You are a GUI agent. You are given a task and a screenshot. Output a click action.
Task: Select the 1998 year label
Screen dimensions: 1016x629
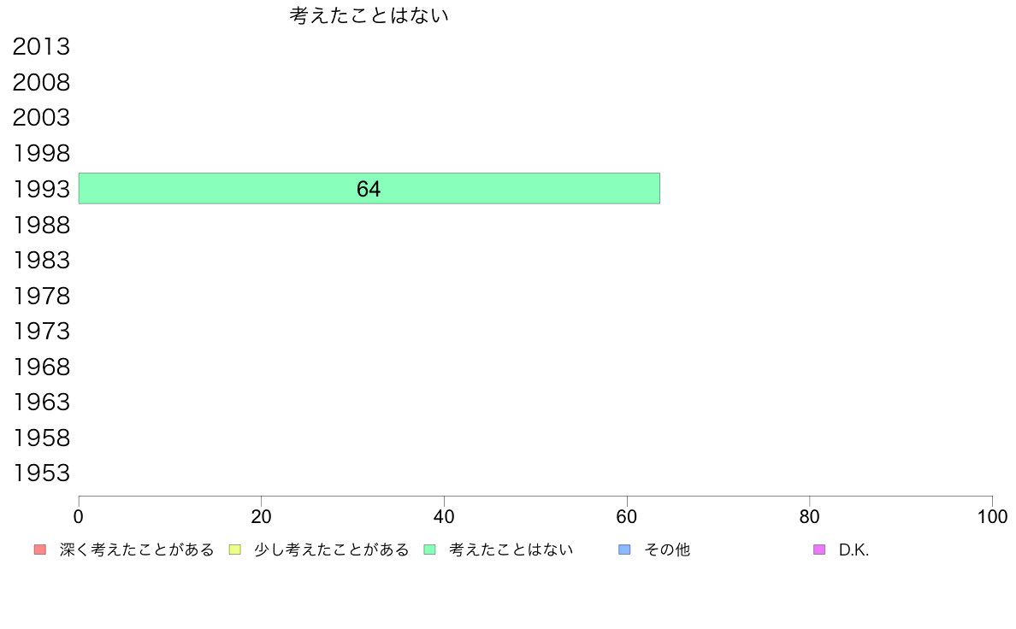click(x=41, y=154)
